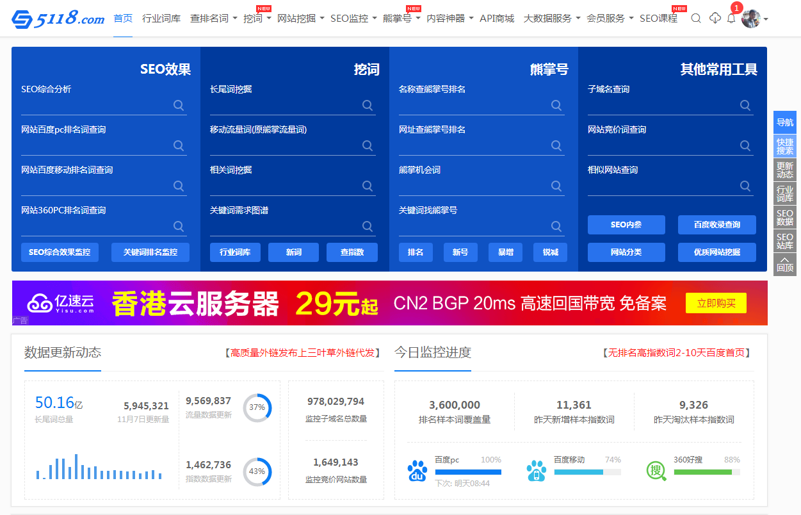Viewport: 801px width, 515px height.
Task: Click search icon for 关键词需求图谱
Action: tap(368, 226)
